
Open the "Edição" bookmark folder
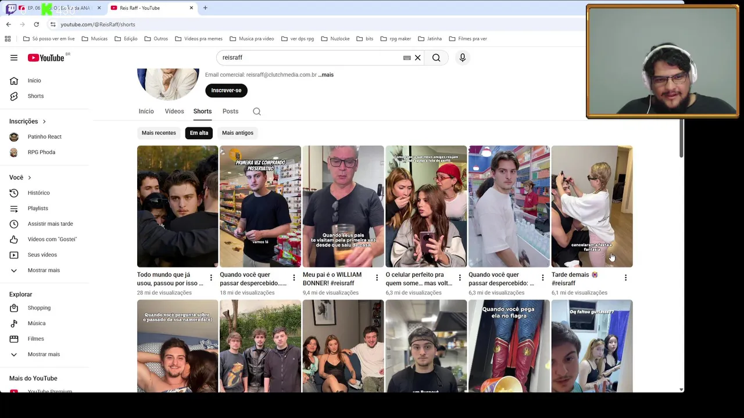[x=126, y=39]
